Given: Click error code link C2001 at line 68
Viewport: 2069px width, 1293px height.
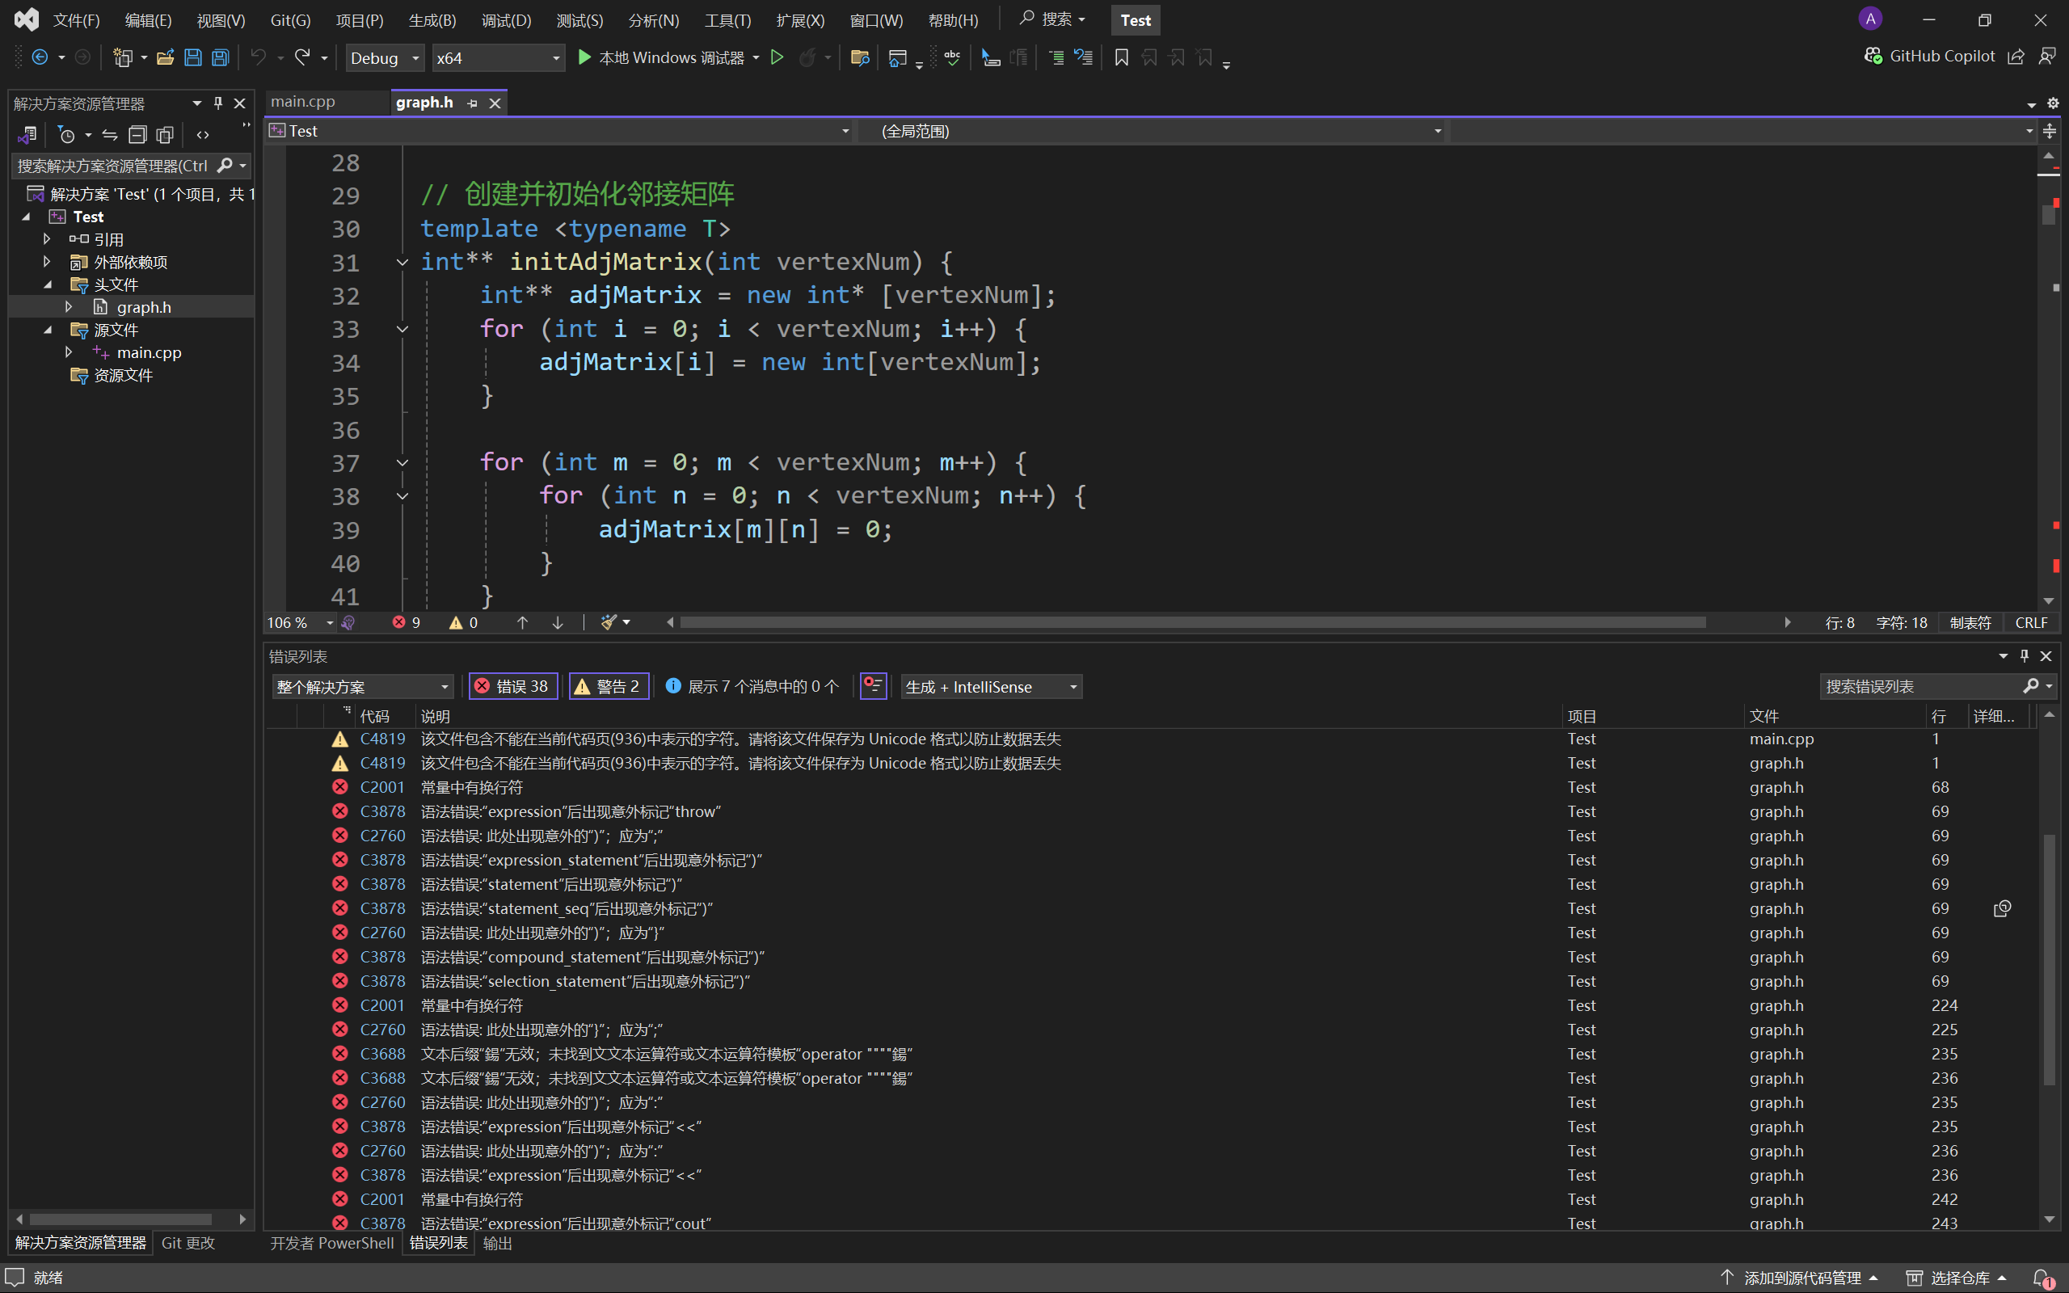Looking at the screenshot, I should [381, 787].
